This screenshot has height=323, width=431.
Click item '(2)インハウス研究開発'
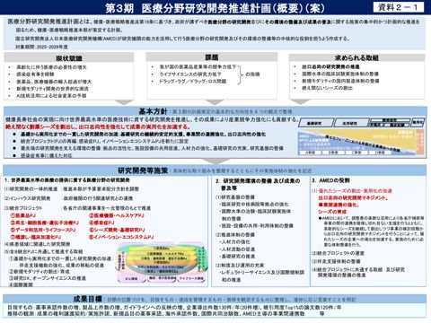click(x=28, y=198)
